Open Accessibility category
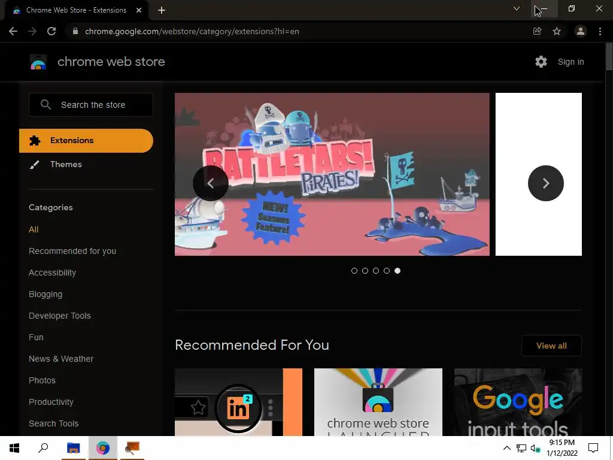The image size is (613, 460). [53, 273]
